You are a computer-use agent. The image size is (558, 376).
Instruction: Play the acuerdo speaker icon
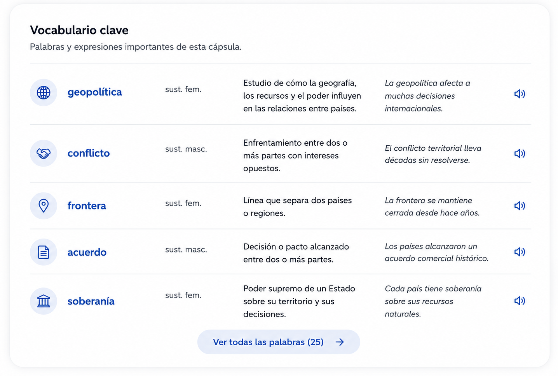tap(520, 252)
